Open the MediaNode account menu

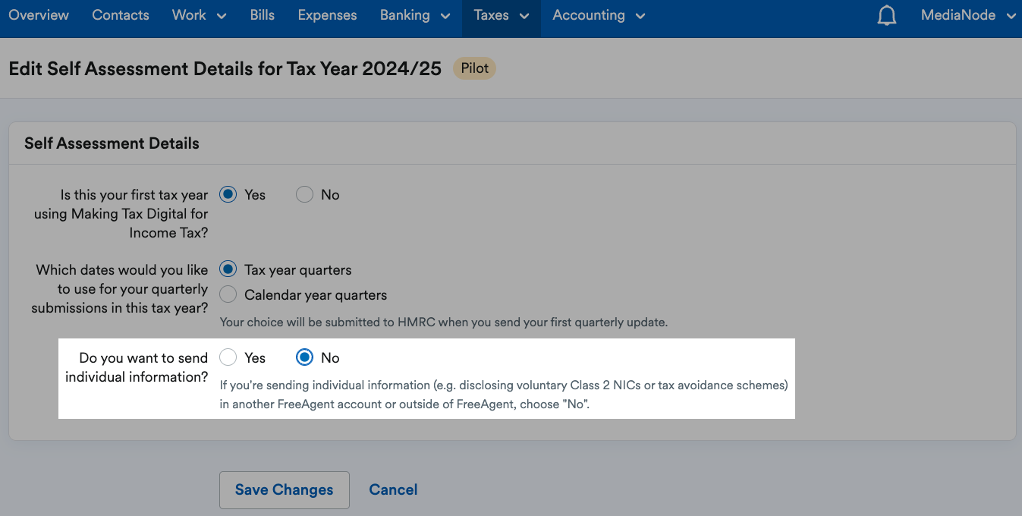coord(968,15)
